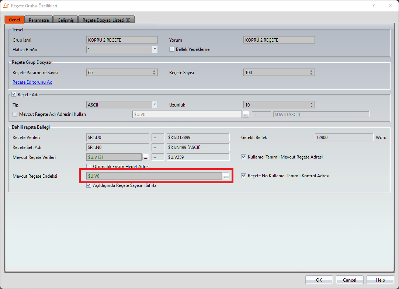Click into the Grup ismi text field
The image size is (399, 289).
[x=122, y=40]
